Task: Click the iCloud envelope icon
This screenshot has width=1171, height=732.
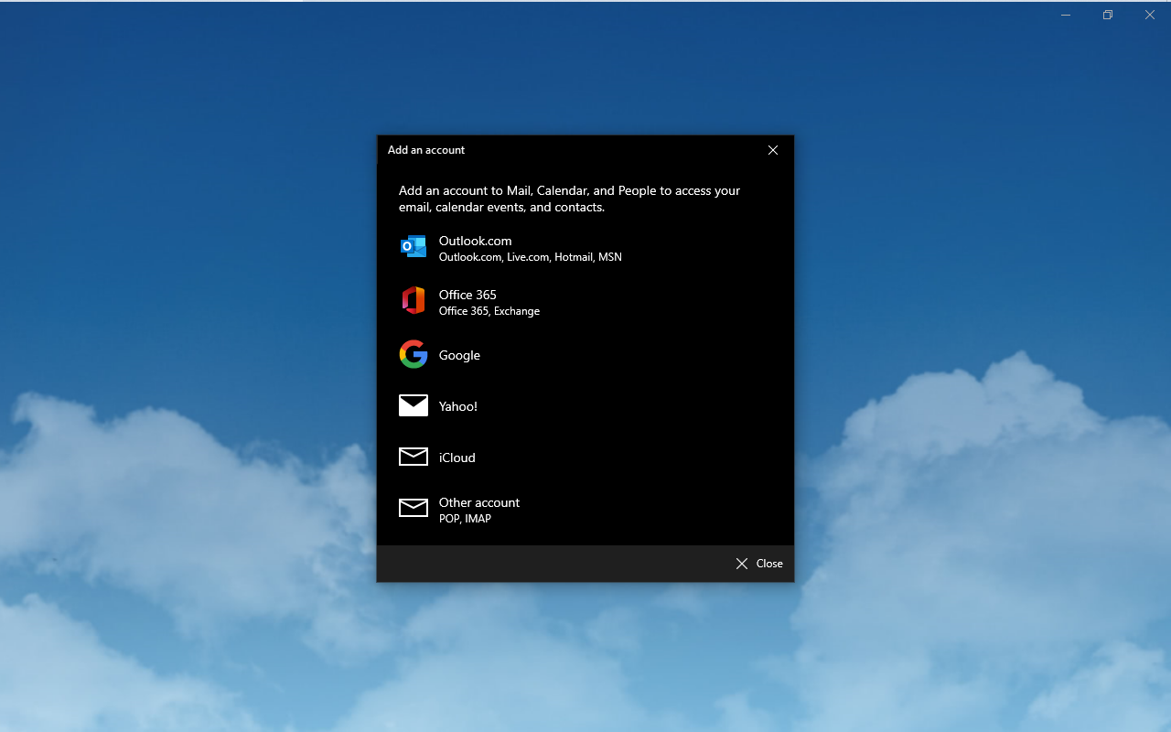Action: click(x=414, y=457)
